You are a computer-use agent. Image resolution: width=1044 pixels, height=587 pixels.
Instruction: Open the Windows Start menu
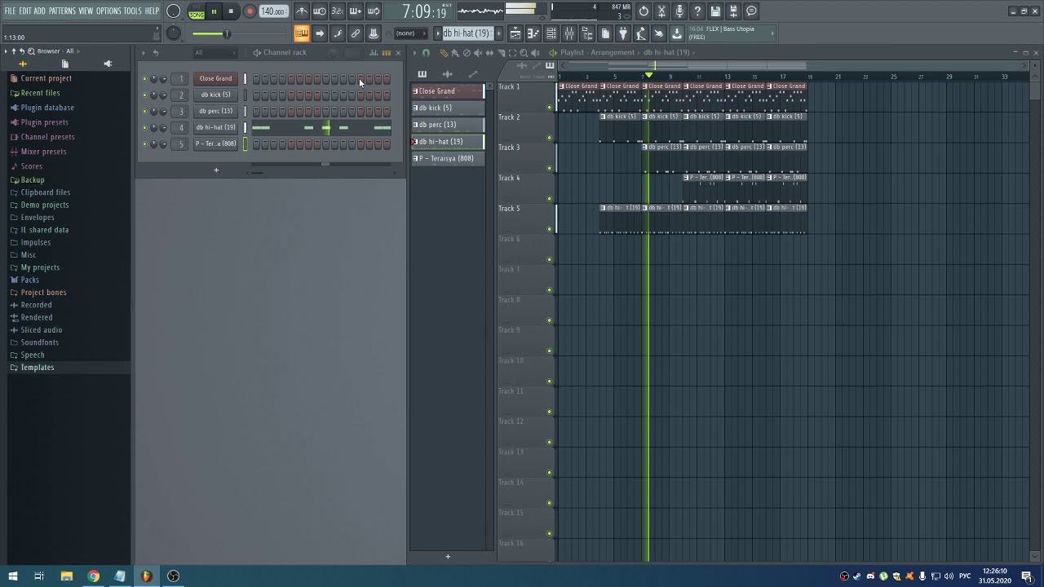pyautogui.click(x=12, y=576)
